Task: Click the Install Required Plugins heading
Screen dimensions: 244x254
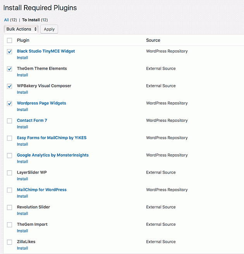Action: pos(40,8)
